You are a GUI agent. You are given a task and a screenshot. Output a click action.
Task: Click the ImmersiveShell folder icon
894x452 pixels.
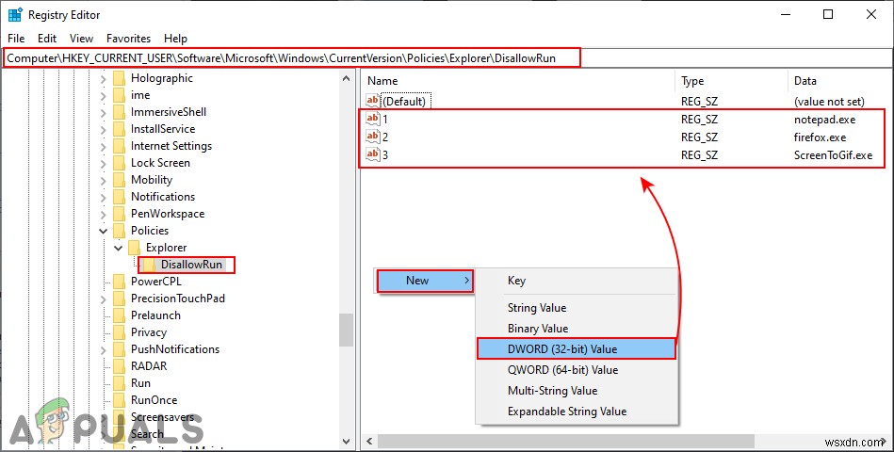(119, 112)
